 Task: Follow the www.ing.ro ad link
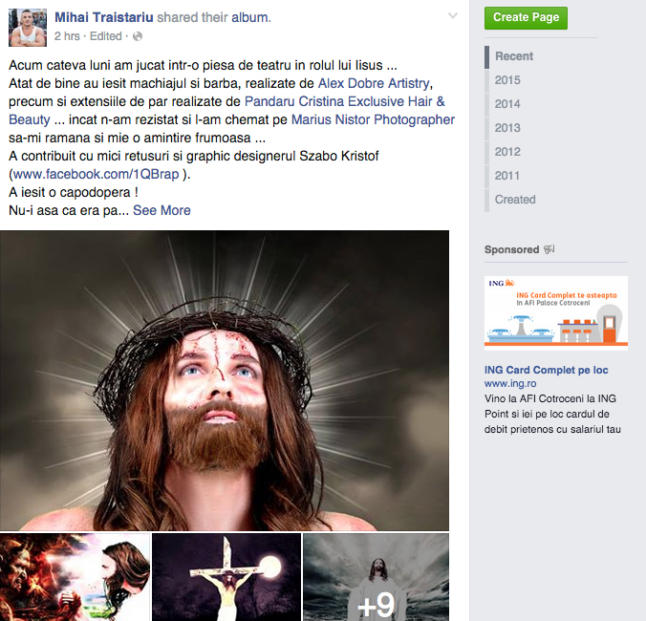tap(510, 383)
